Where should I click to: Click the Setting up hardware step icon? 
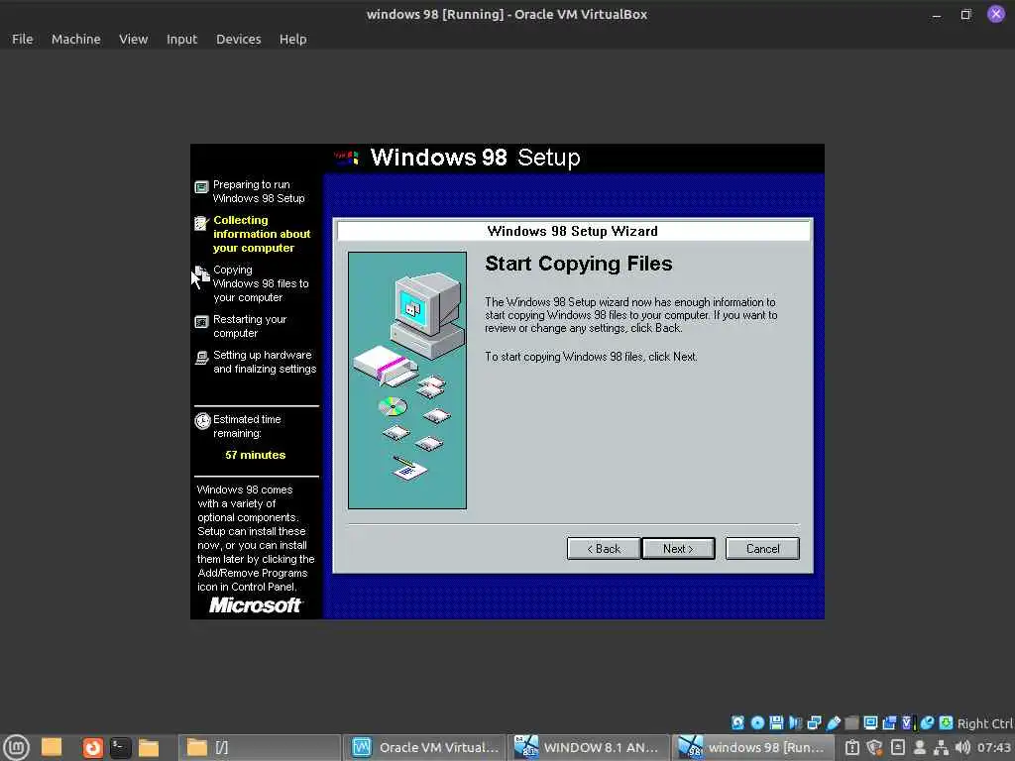coord(201,357)
